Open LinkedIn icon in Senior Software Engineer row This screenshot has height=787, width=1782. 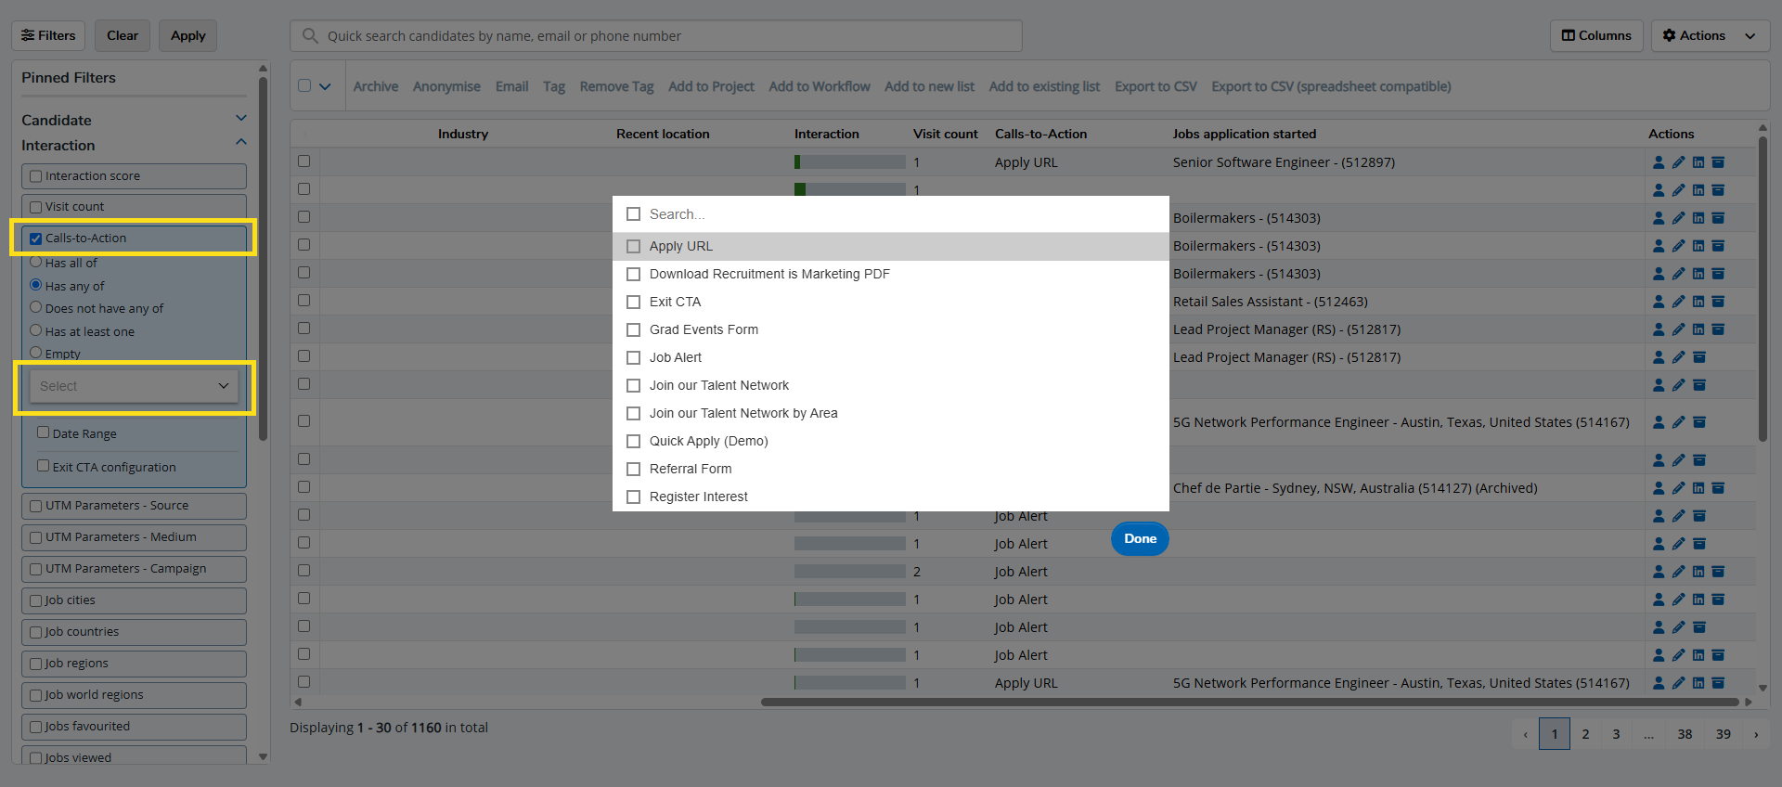[x=1698, y=162]
